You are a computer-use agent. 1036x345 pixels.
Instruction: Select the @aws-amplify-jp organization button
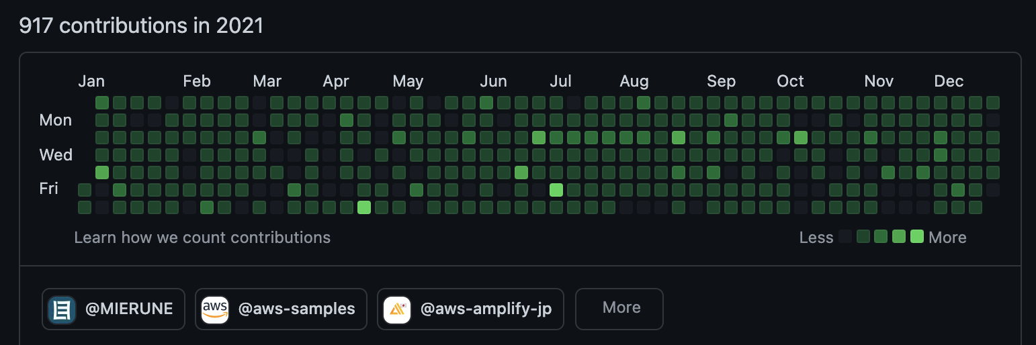coord(470,309)
